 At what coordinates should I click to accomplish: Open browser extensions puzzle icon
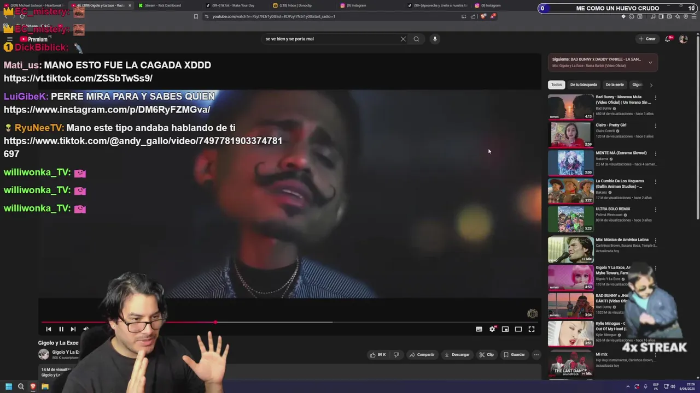pos(632,16)
